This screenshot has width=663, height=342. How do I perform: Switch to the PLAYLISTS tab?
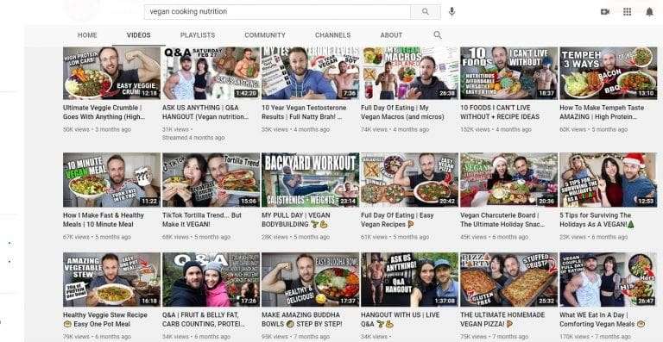(x=198, y=35)
